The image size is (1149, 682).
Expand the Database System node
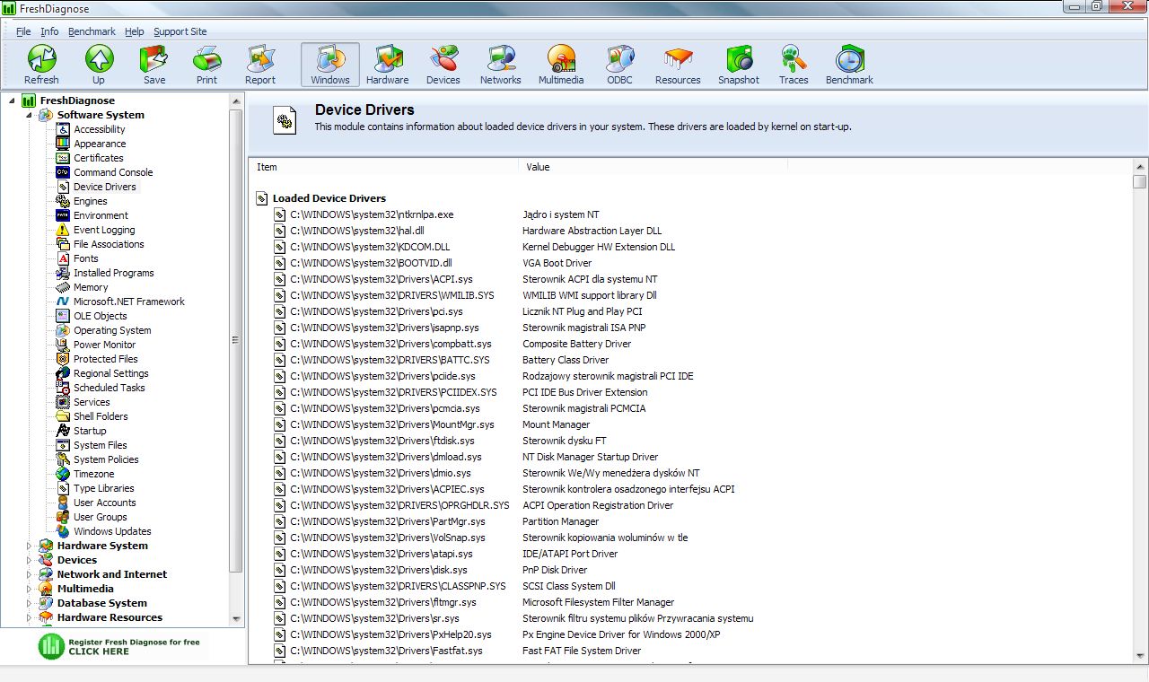tap(29, 603)
